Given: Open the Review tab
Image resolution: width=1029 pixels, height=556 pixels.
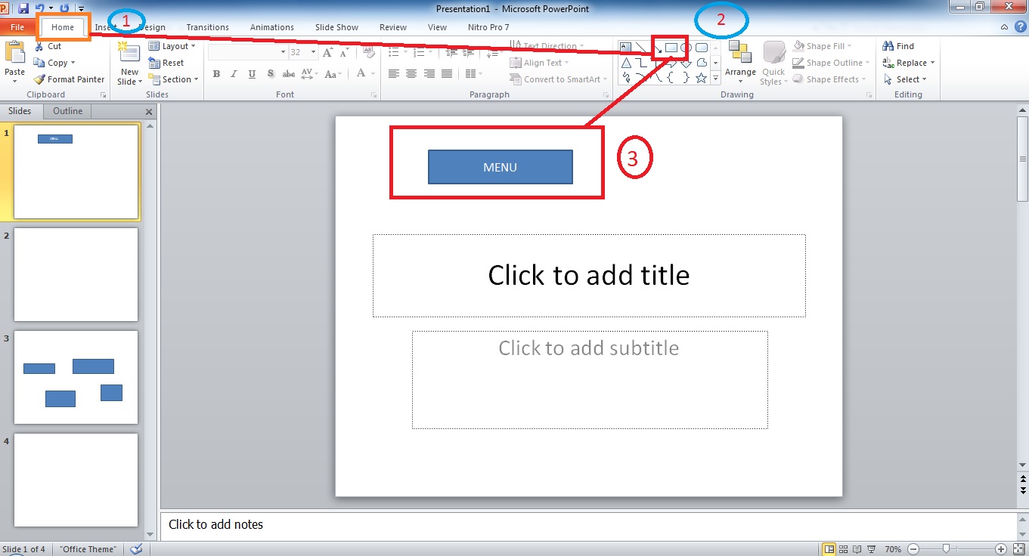Looking at the screenshot, I should (x=393, y=27).
